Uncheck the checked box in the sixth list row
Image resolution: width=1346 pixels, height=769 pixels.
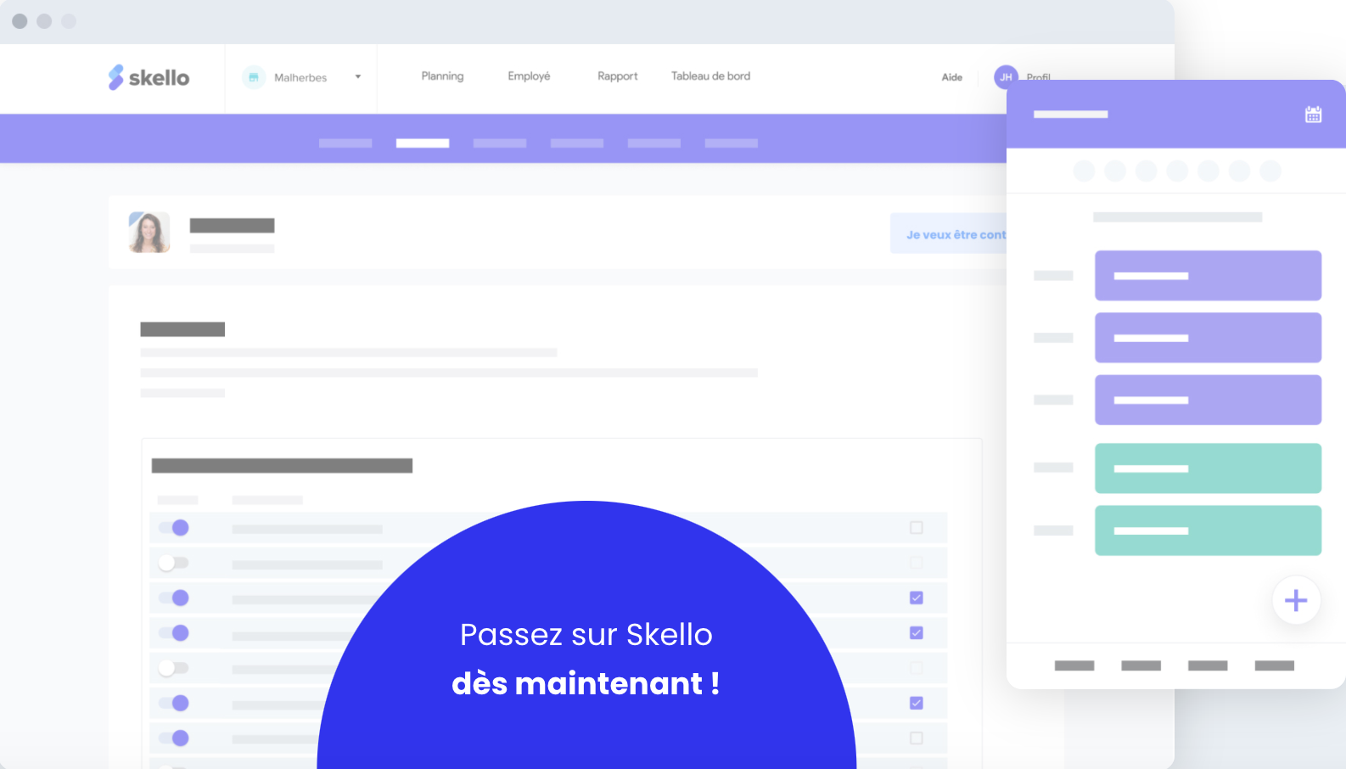click(917, 703)
